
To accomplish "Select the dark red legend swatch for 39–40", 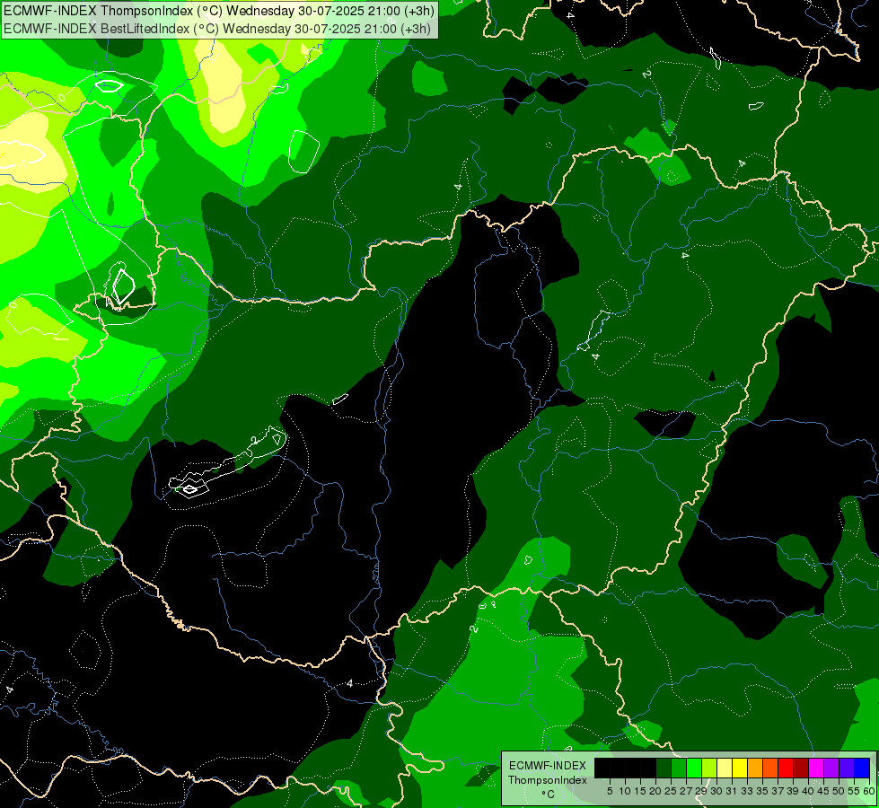I will (x=801, y=768).
